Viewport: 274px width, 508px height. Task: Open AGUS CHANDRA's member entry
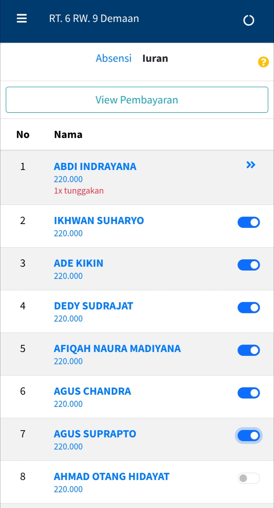point(92,391)
